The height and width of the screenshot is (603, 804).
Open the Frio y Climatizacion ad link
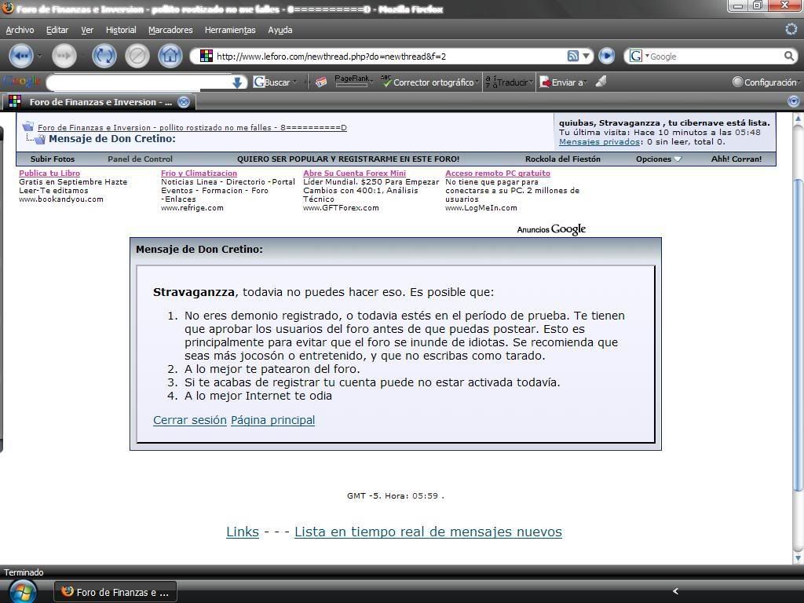[x=199, y=174]
